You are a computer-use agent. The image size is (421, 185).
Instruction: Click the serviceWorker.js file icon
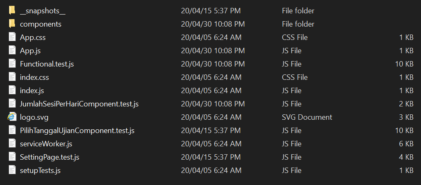pyautogui.click(x=12, y=143)
